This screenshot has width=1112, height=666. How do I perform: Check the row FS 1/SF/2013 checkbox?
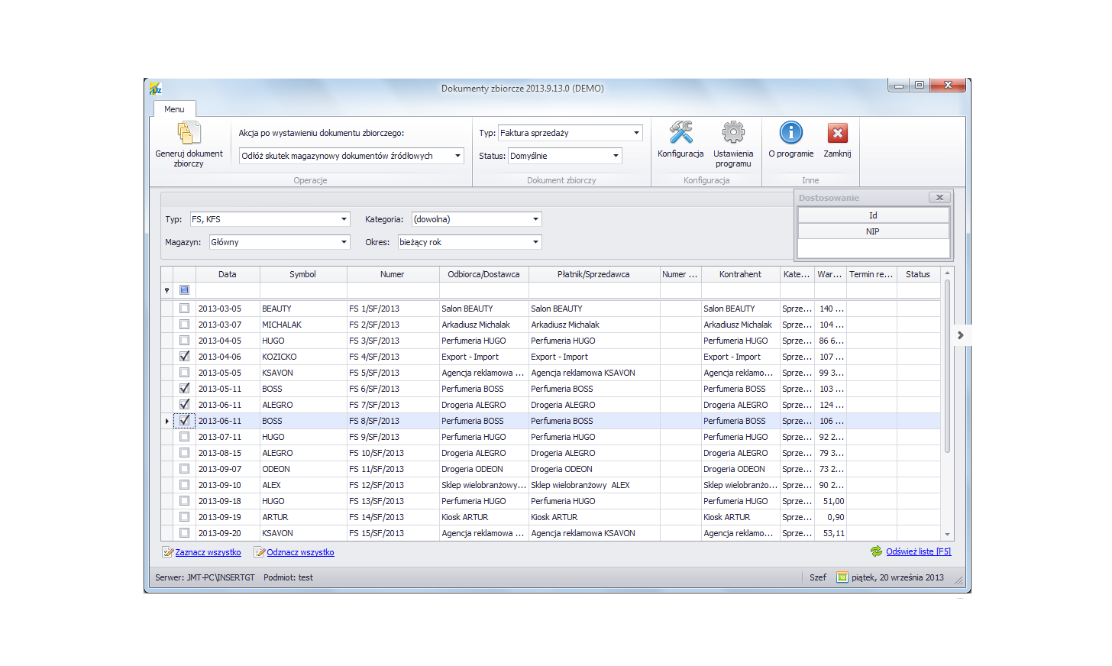click(x=184, y=309)
